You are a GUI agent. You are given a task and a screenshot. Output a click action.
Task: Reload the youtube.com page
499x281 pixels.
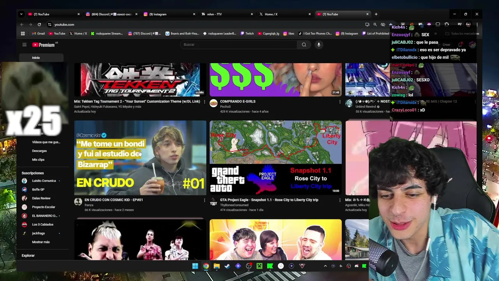pos(39,25)
